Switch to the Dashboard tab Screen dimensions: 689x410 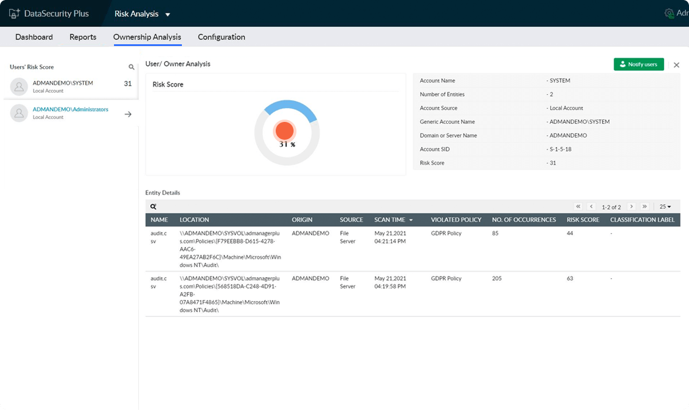[x=34, y=37]
